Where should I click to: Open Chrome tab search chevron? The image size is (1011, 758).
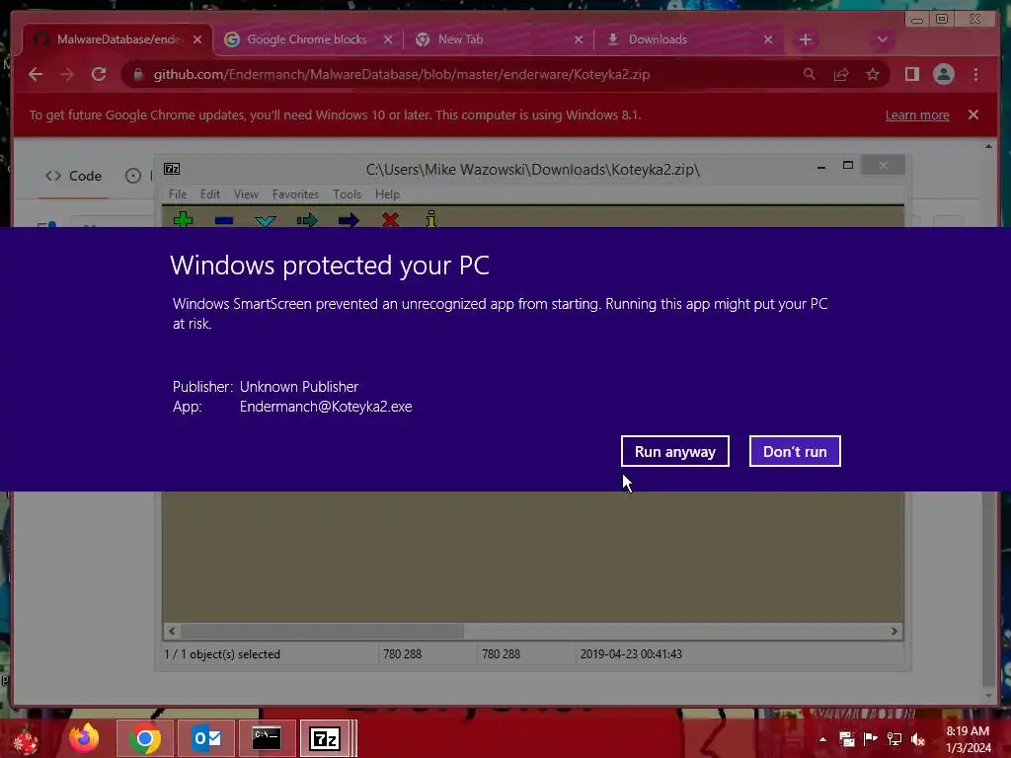pyautogui.click(x=882, y=39)
